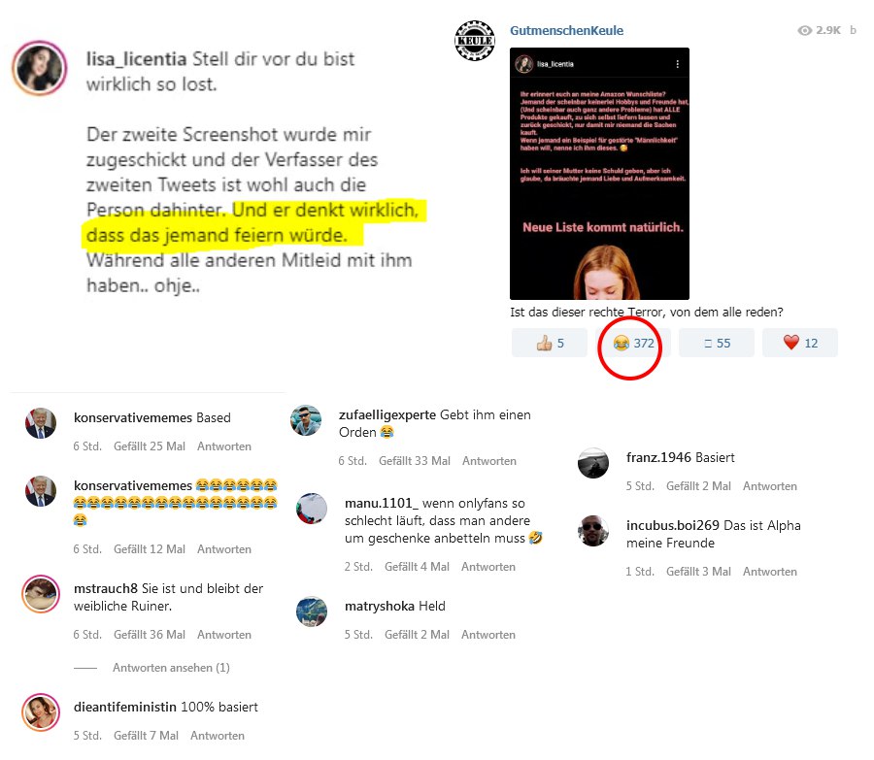This screenshot has height=760, width=874.
Task: Expand Antworten ansehen (1) replies
Action: point(171,668)
